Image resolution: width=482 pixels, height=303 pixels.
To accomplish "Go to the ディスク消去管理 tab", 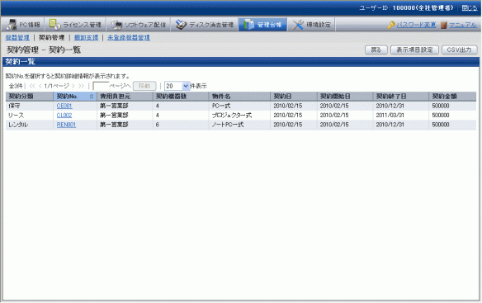I will point(205,25).
